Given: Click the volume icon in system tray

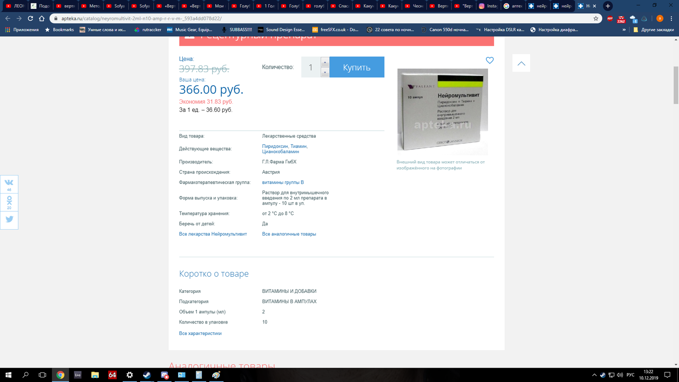Looking at the screenshot, I should [x=620, y=375].
